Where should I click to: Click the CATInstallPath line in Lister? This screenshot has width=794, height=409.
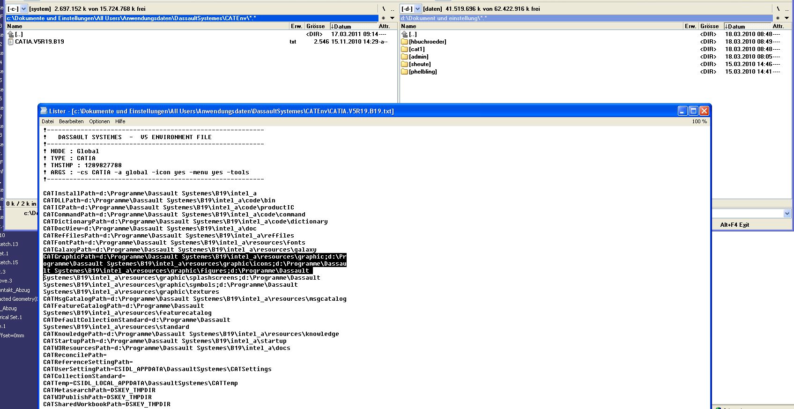(150, 193)
